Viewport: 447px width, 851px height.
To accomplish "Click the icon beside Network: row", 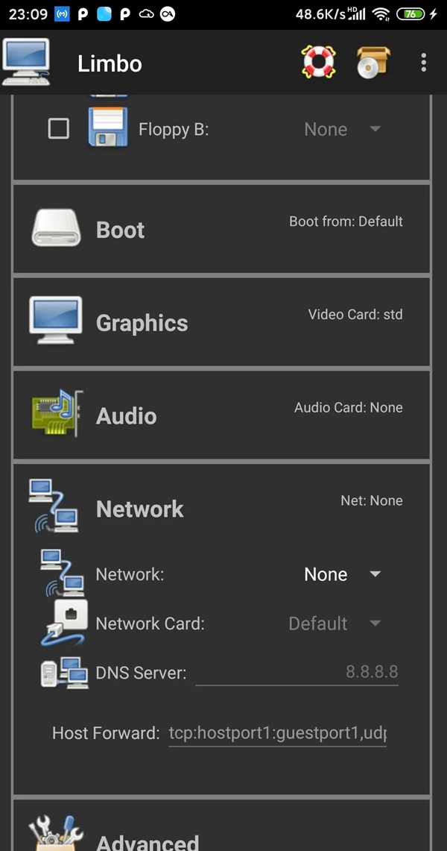I will pyautogui.click(x=63, y=573).
